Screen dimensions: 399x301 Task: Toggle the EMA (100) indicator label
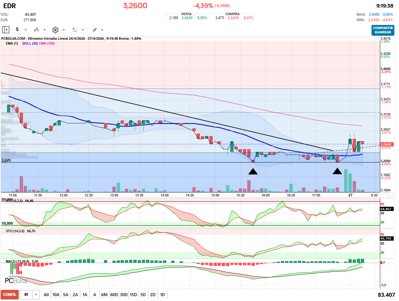[x=47, y=43]
